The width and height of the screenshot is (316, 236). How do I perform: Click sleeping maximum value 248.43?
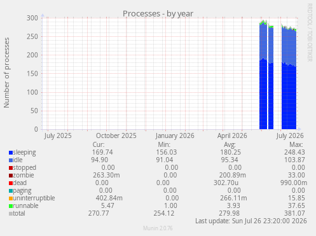click(x=294, y=152)
